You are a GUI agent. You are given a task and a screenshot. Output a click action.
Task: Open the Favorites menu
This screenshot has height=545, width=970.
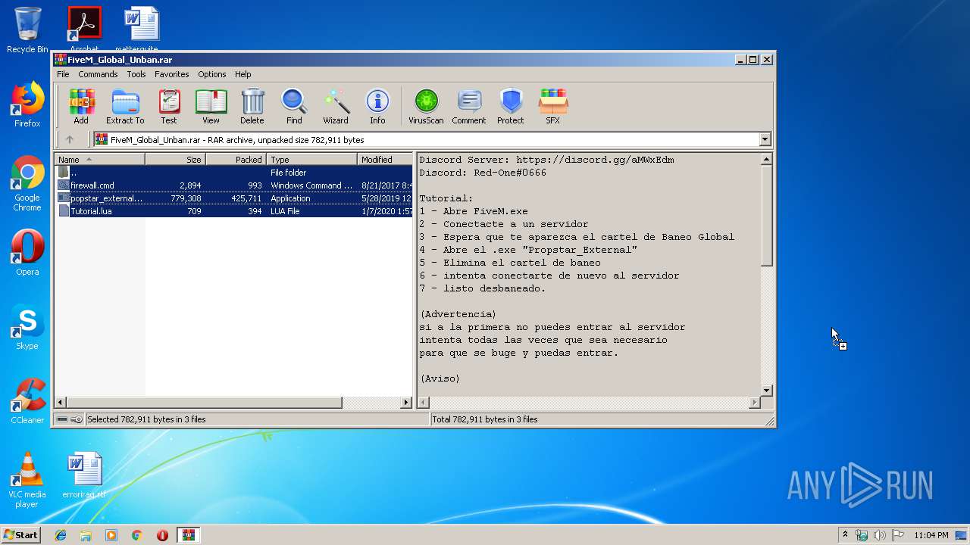tap(172, 74)
